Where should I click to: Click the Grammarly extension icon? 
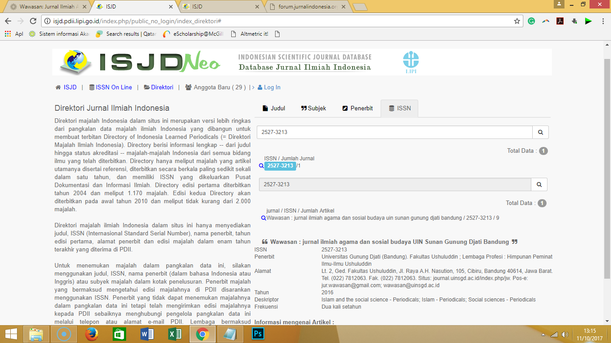tap(531, 21)
